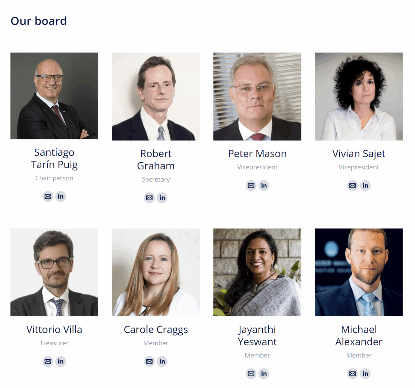Open Vivian Sajet's portrait photo
This screenshot has width=415, height=388.
pos(359,96)
